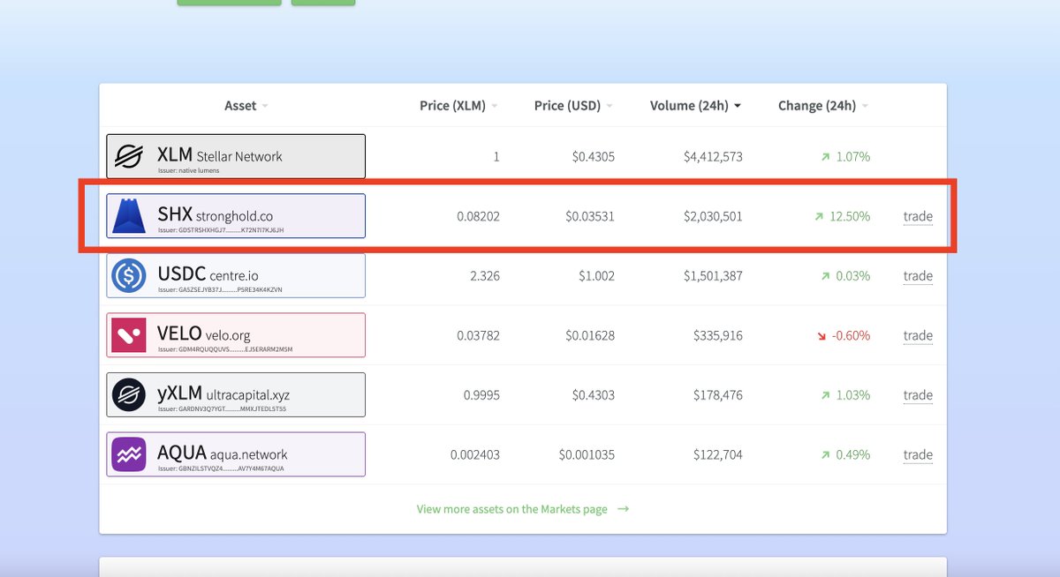The image size is (1060, 577).
Task: Sort by the Volume (24h) column
Action: [x=695, y=106]
